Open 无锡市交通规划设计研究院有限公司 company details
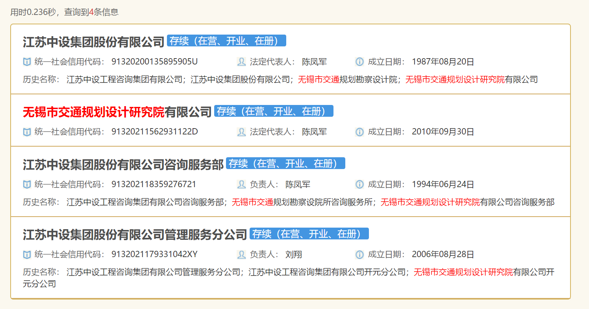This screenshot has width=589, height=309. [x=117, y=112]
